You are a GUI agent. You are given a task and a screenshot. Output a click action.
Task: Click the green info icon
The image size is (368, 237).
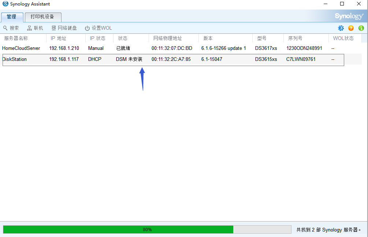click(361, 28)
